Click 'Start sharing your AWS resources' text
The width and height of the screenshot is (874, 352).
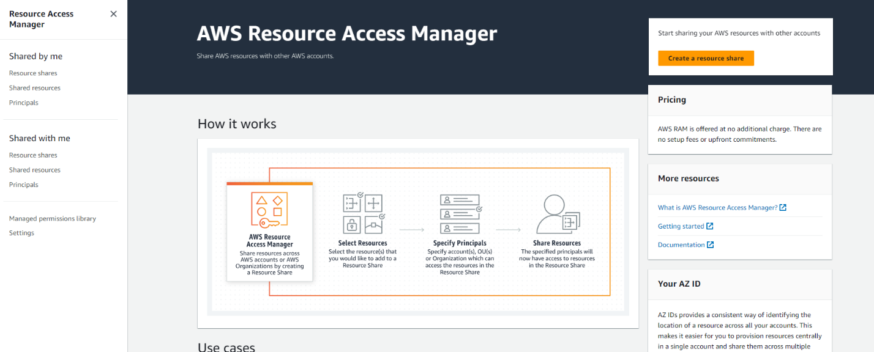click(739, 33)
